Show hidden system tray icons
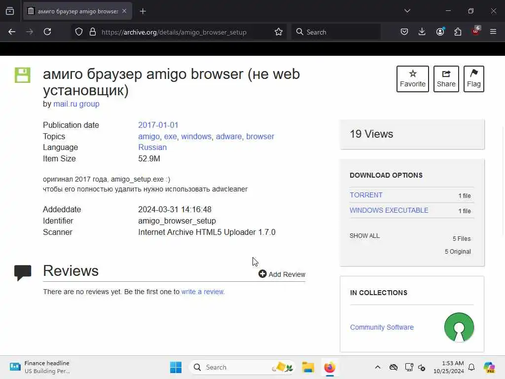 pos(378,367)
